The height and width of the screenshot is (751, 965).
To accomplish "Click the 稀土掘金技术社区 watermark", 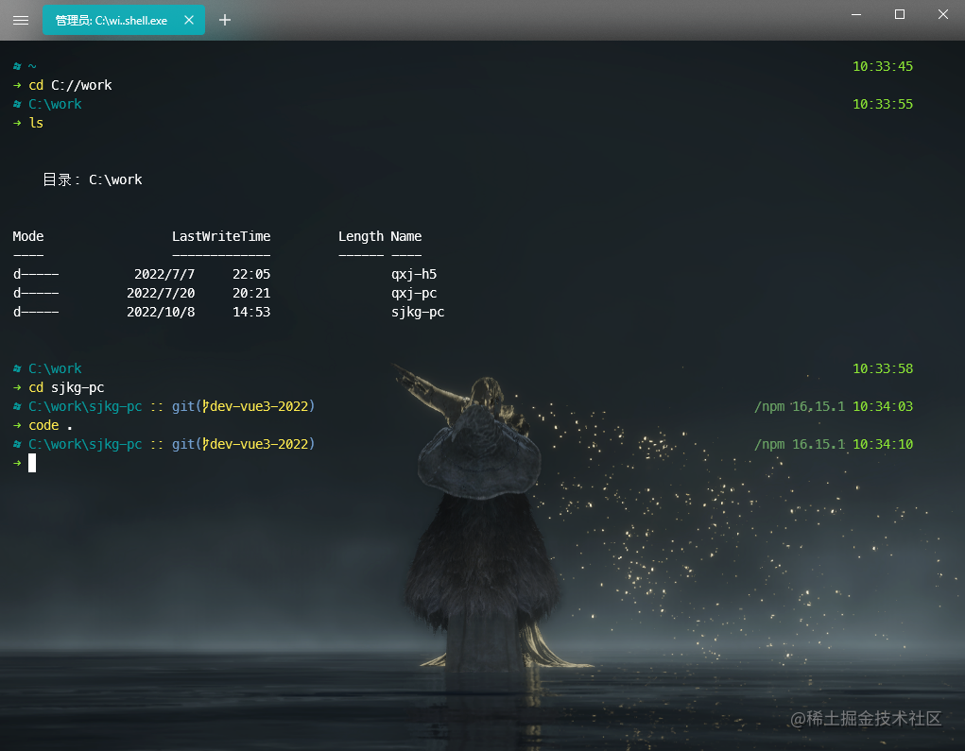I will pyautogui.click(x=865, y=719).
